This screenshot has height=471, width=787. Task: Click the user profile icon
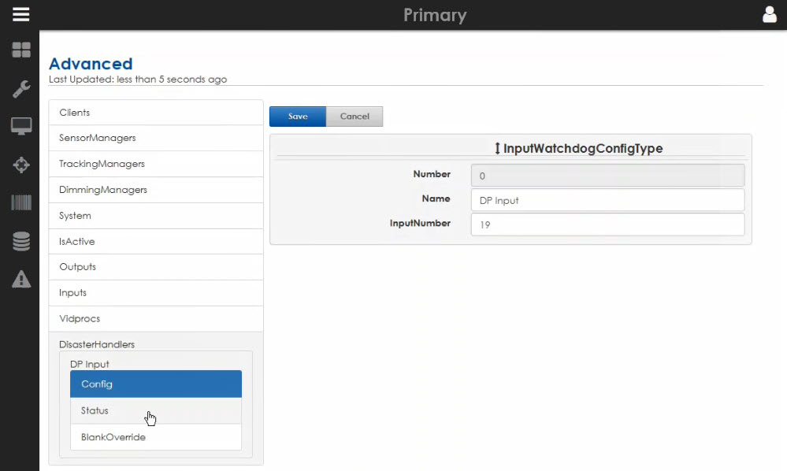pyautogui.click(x=769, y=14)
